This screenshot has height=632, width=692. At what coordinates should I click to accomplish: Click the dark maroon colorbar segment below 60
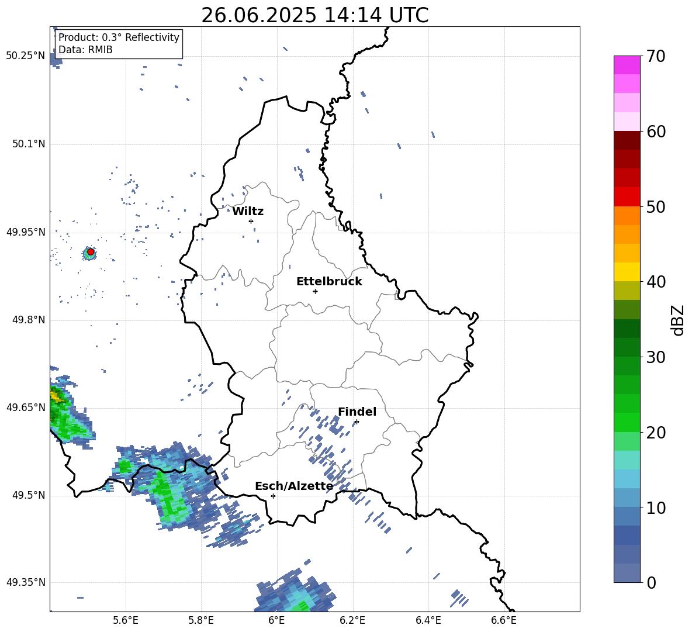627,140
